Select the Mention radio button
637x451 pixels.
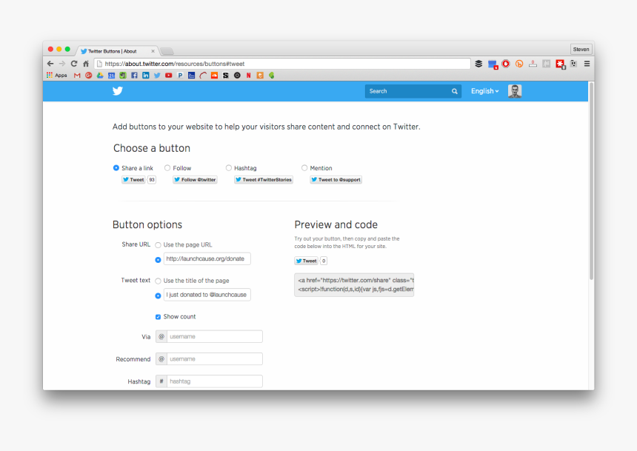point(304,168)
